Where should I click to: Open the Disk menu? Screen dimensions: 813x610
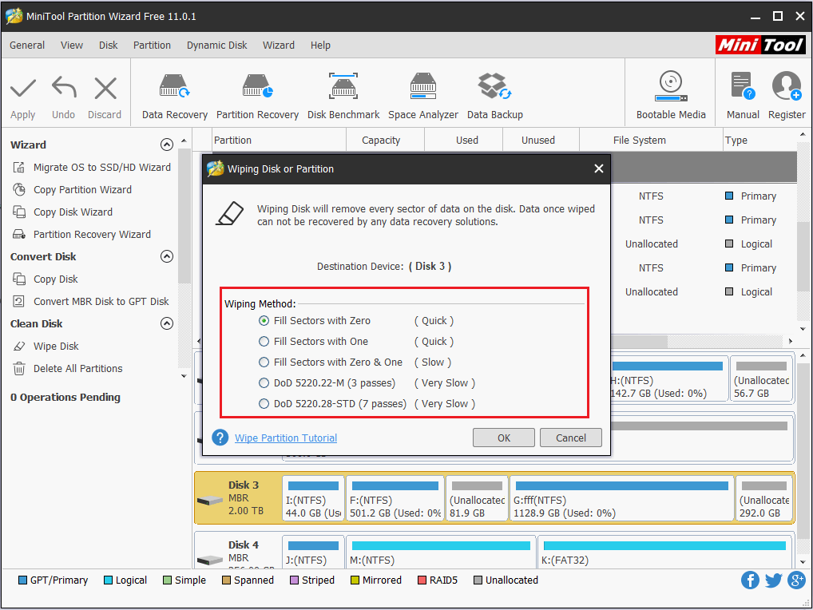(109, 45)
